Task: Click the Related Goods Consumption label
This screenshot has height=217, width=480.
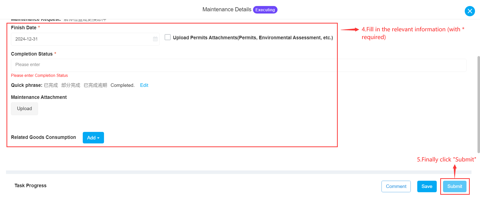Action: (x=43, y=137)
